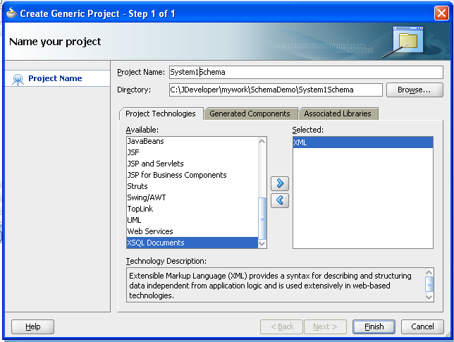
Task: Click Browse to choose a directory
Action: (x=414, y=90)
